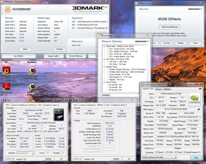Click the To Excel button
The width and height of the screenshot is (206, 164).
(167, 43)
